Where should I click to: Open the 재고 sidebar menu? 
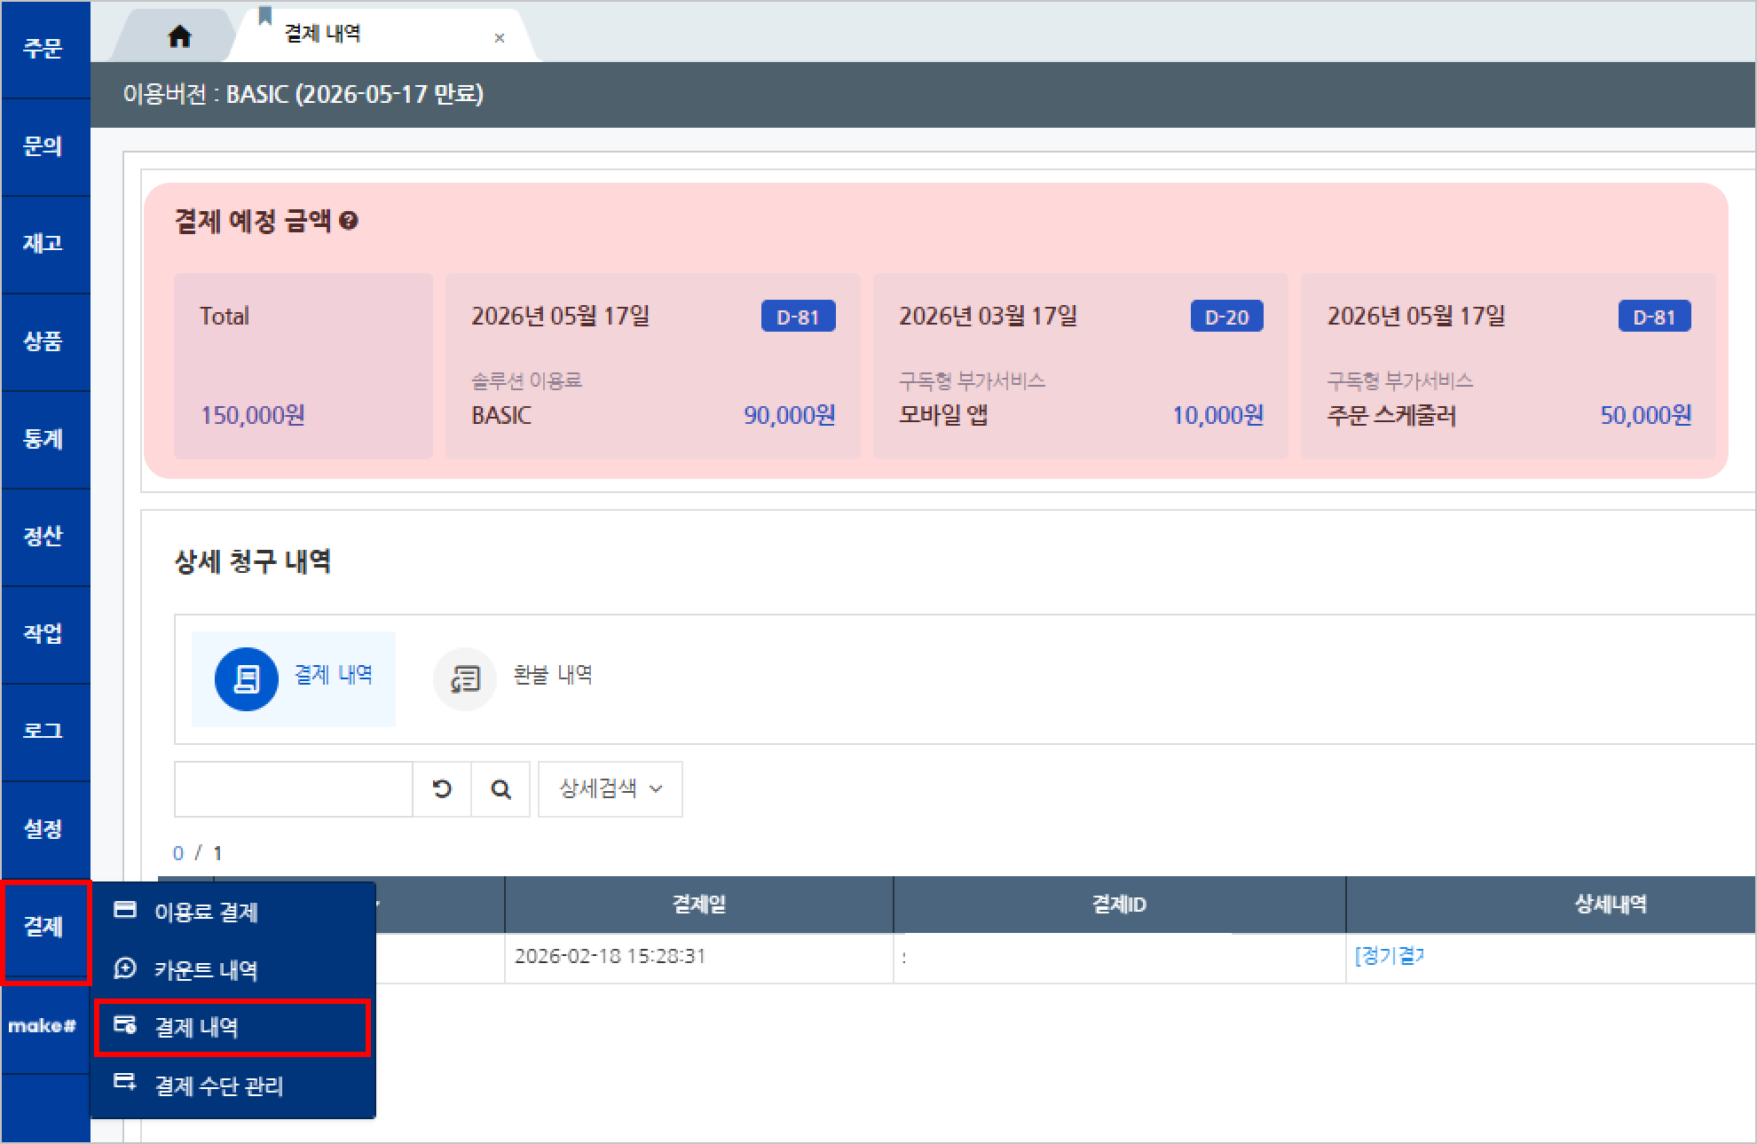43,243
